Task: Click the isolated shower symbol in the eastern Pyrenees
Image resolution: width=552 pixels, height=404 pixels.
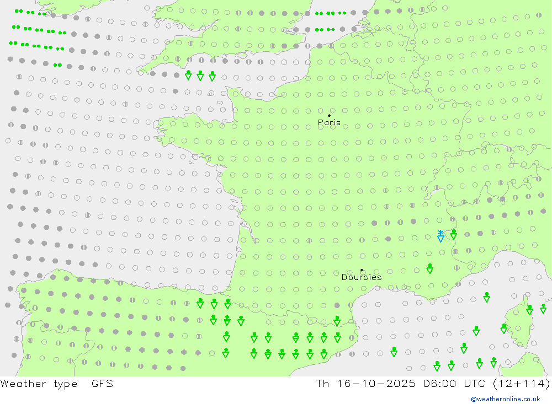Action: point(337,321)
